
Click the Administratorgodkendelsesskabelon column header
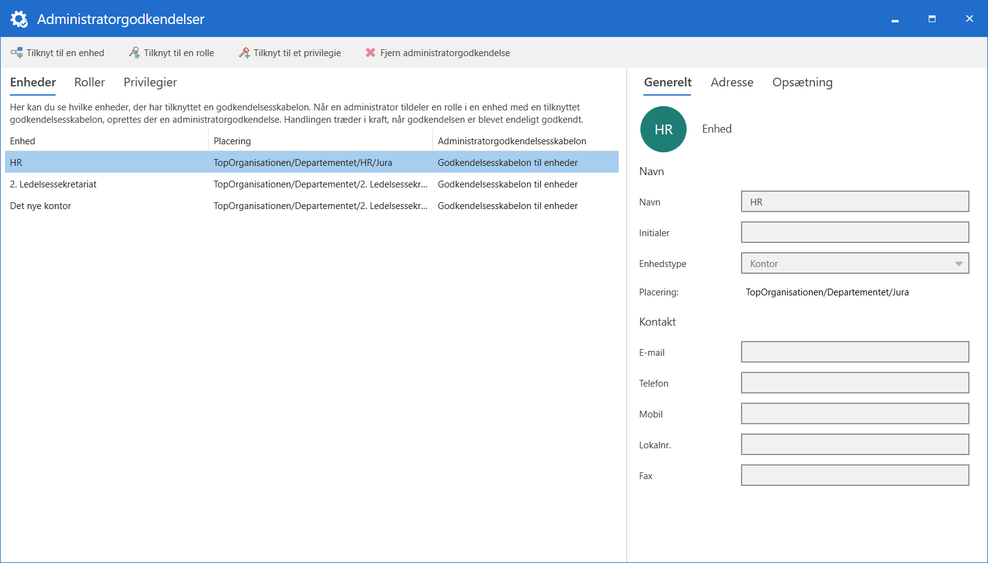512,141
